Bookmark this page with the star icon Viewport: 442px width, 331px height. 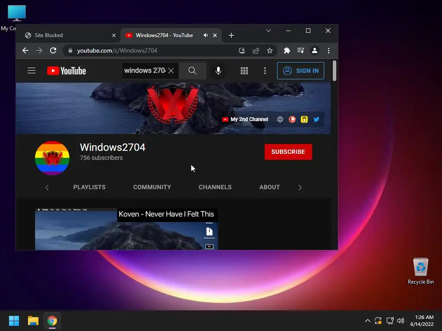[270, 51]
